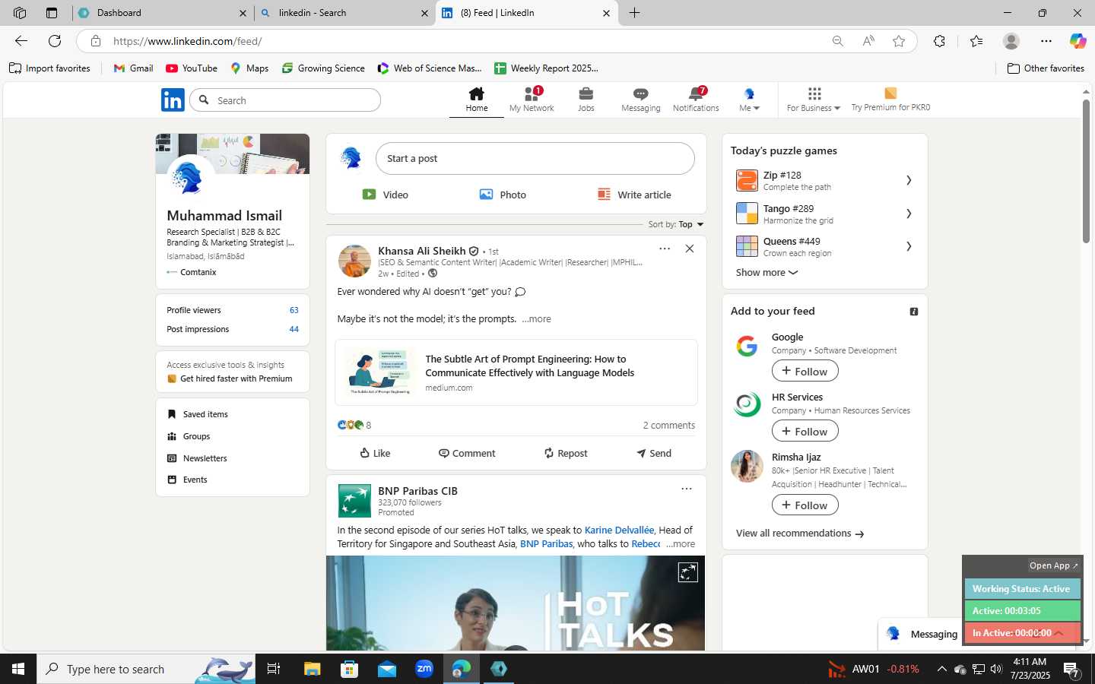Image resolution: width=1095 pixels, height=684 pixels.
Task: Open the Karine Delvallée profile link
Action: point(619,530)
